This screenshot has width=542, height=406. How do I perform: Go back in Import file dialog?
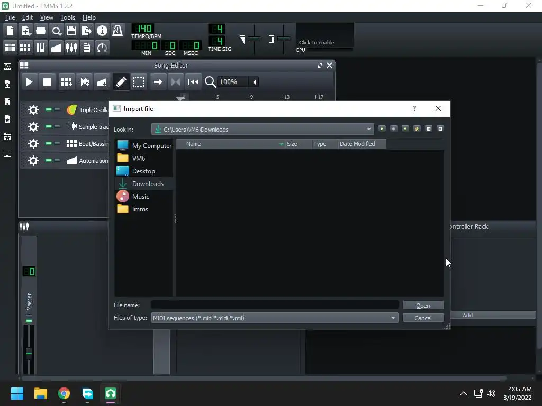click(382, 129)
